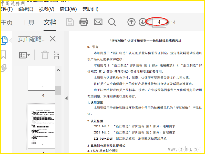Viewport: 205px width, 154px height.
Task: Click the line ZZB 010-2015
Action: click(x=130, y=139)
